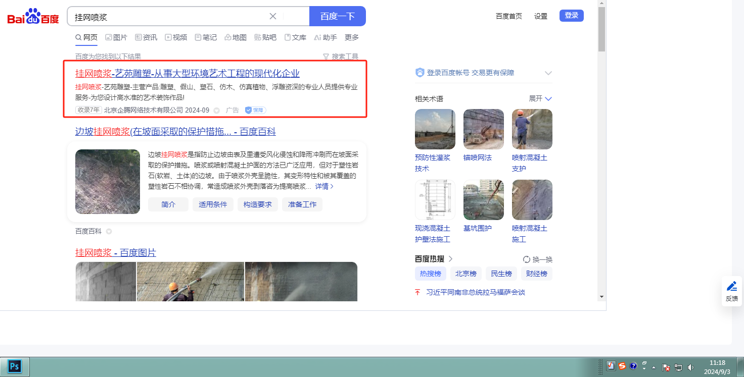Screen dimensions: 744x377
Task: Open the 百度热搜 heading link
Action: coord(434,259)
